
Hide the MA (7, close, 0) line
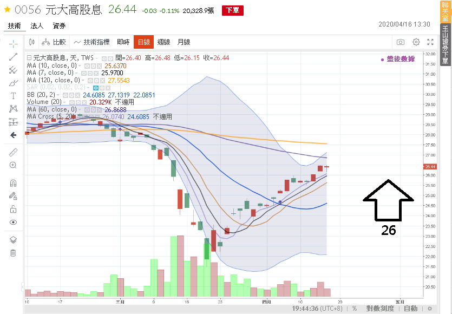point(84,74)
